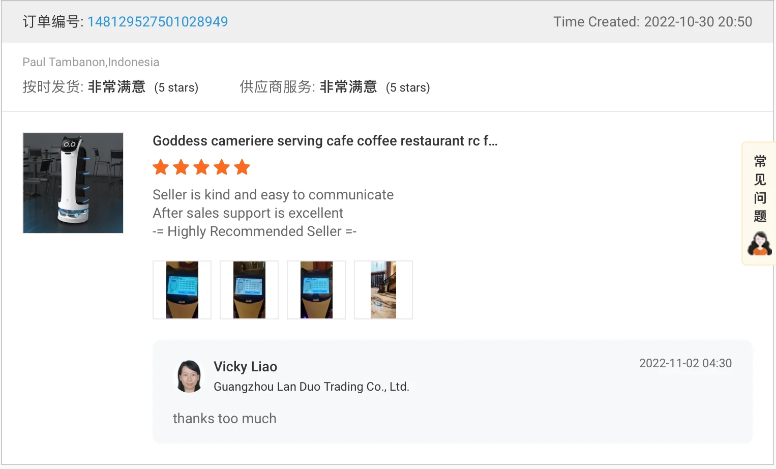Click the seller reply 'thanks too much'
This screenshot has height=469, width=776.
point(225,419)
